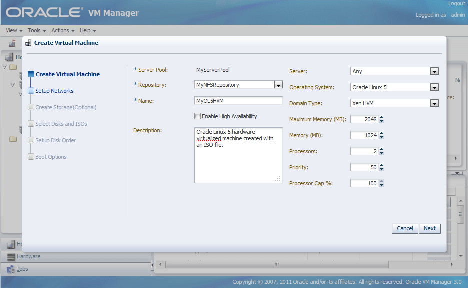The width and height of the screenshot is (468, 288).
Task: Decrease Maximum Memory with down arrow
Action: click(x=382, y=121)
